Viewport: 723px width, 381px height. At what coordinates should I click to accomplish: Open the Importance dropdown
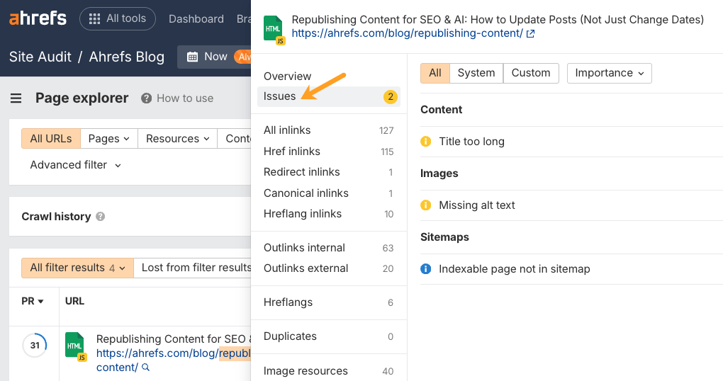(609, 73)
